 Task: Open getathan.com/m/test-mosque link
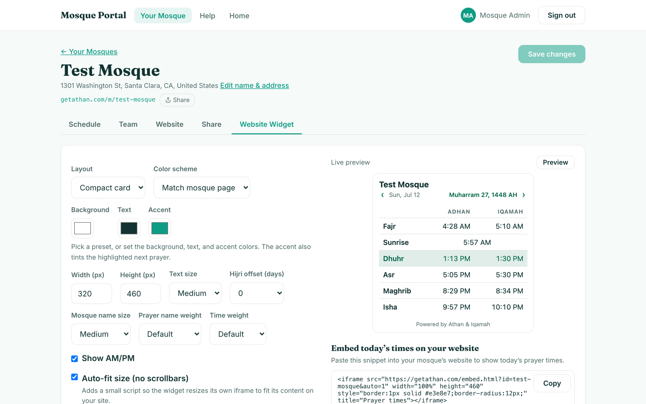108,100
